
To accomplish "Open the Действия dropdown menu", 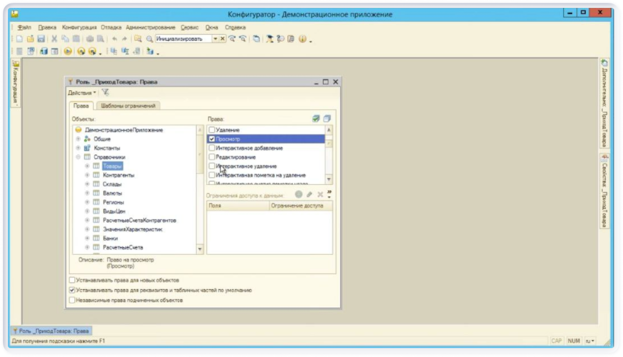I will click(x=81, y=93).
